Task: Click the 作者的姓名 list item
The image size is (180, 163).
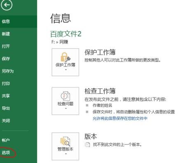Action: coord(103,105)
